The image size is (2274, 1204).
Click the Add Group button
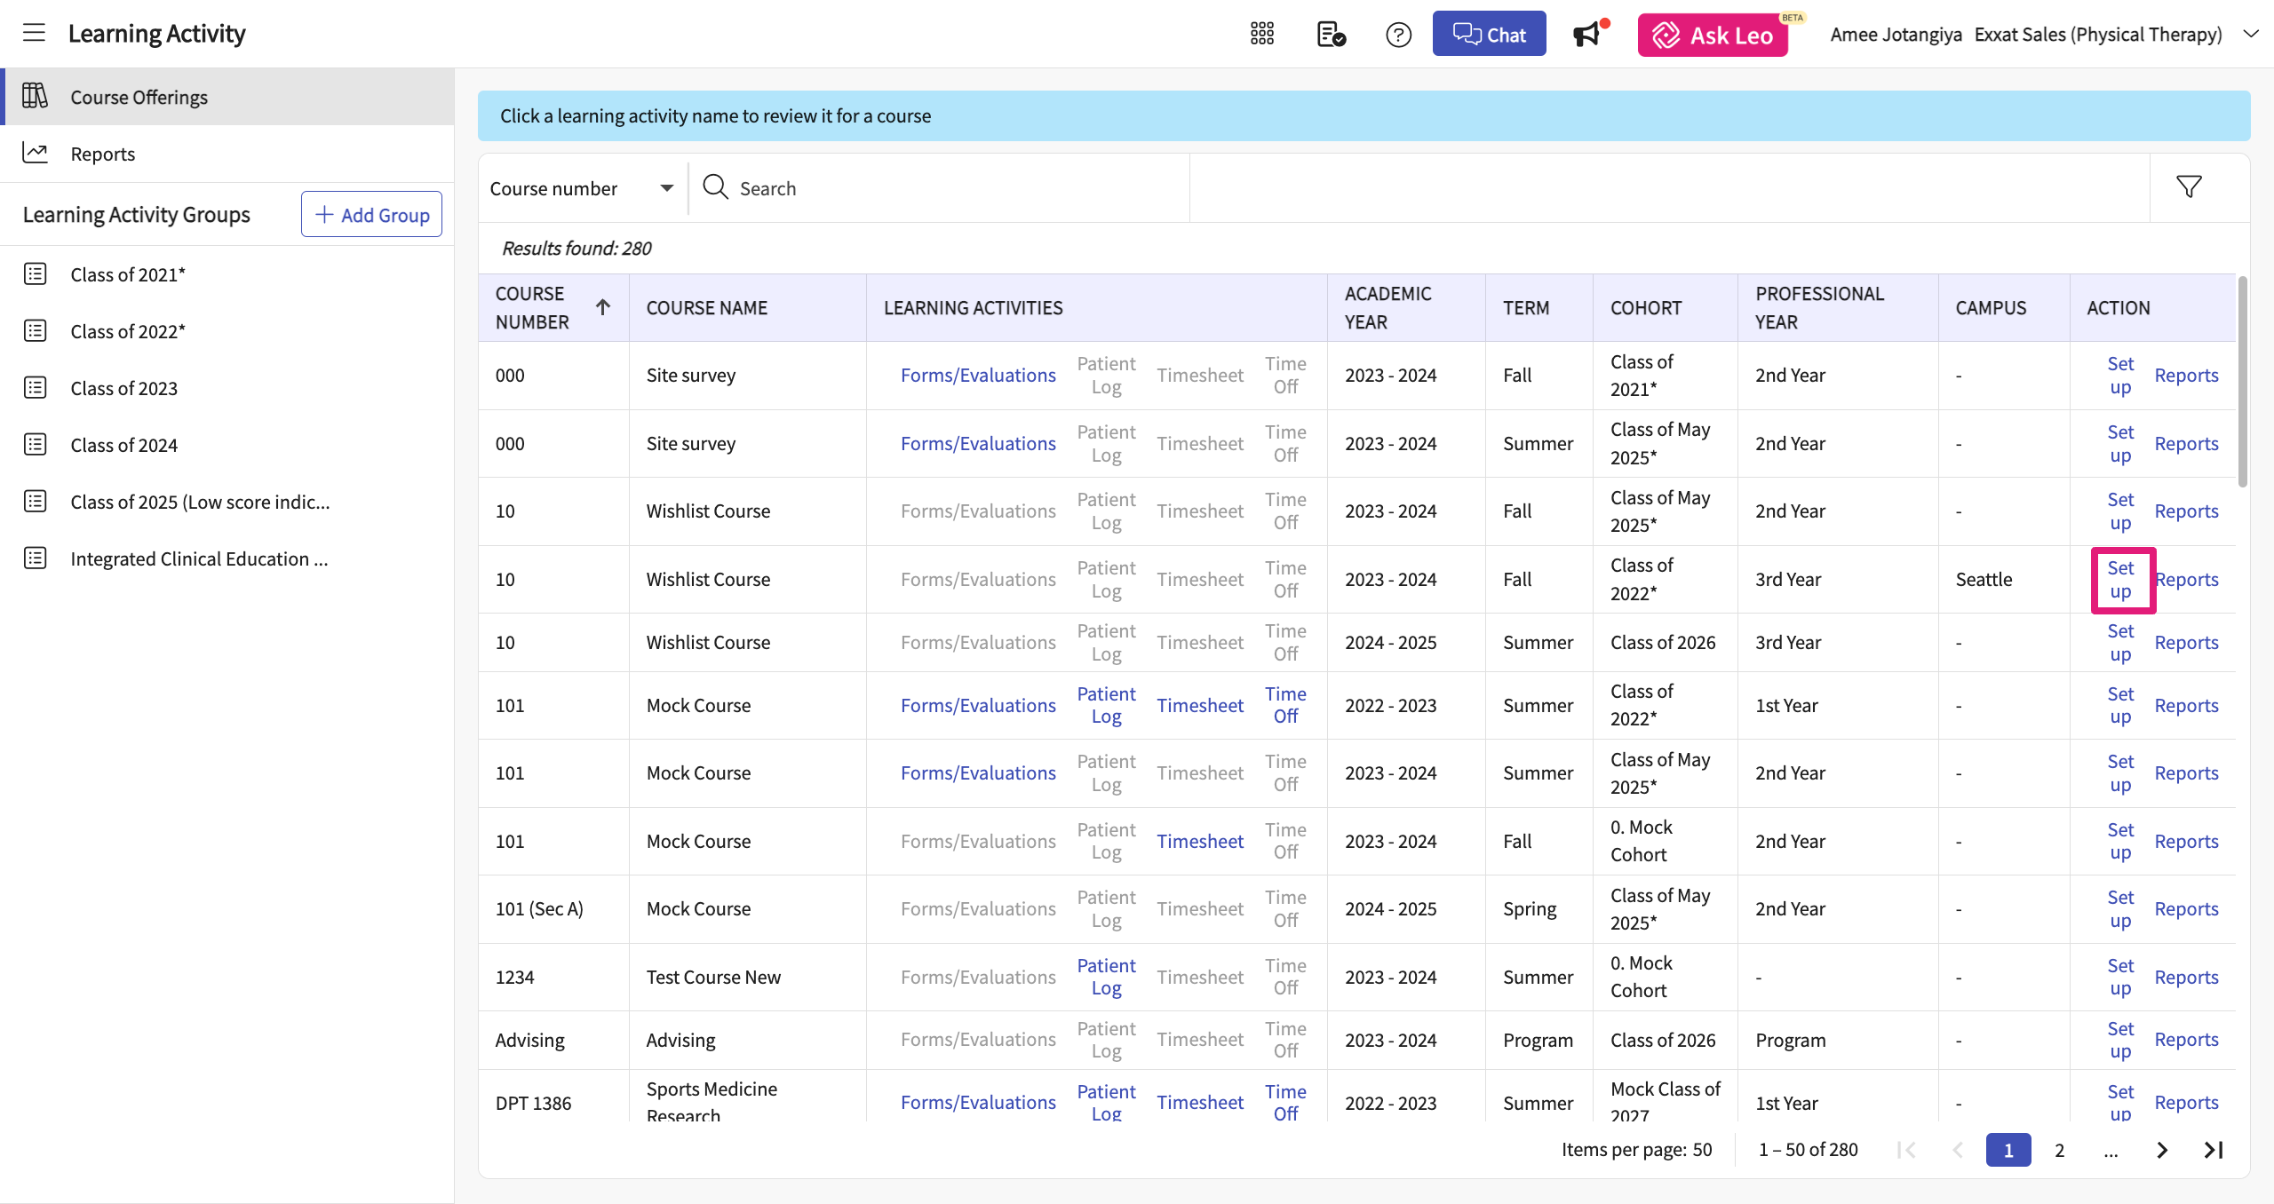coord(371,215)
